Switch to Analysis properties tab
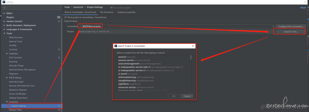 [x=126, y=12]
